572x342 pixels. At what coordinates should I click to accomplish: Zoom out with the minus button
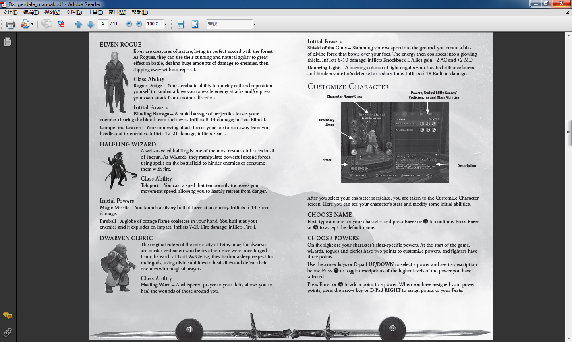129,24
